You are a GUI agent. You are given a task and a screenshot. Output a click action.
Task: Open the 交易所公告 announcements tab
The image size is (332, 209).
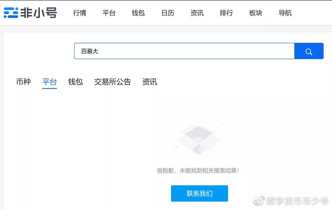click(x=113, y=82)
